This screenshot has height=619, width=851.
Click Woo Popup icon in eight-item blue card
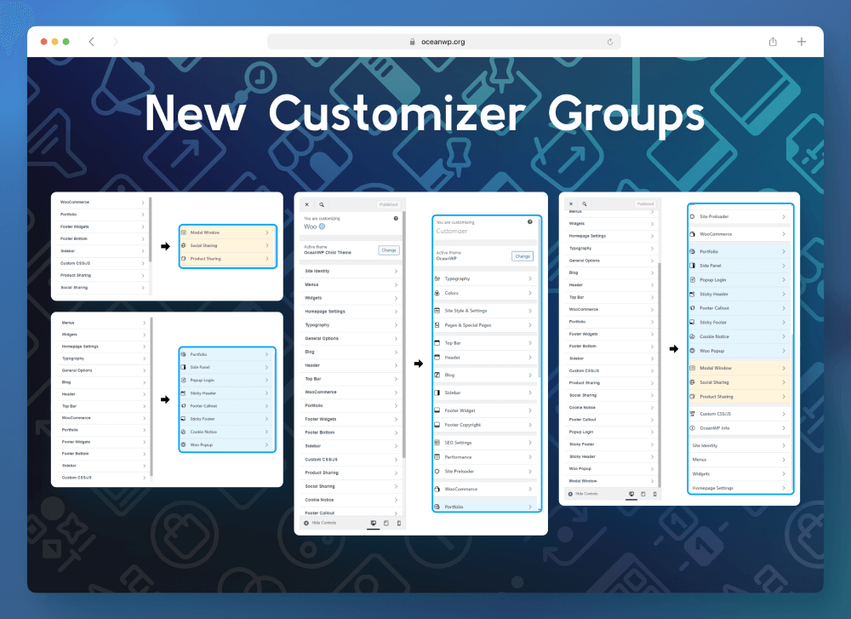184,444
